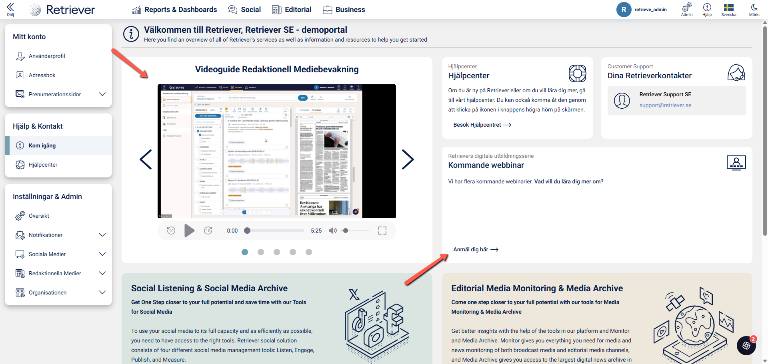Go to next video guide slide
The width and height of the screenshot is (768, 364).
pyautogui.click(x=408, y=159)
